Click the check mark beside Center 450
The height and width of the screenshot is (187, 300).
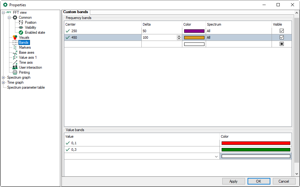[67, 37]
